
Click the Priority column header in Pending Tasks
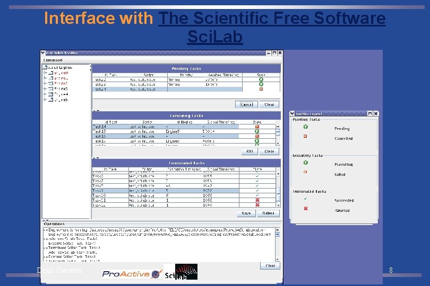[186, 75]
